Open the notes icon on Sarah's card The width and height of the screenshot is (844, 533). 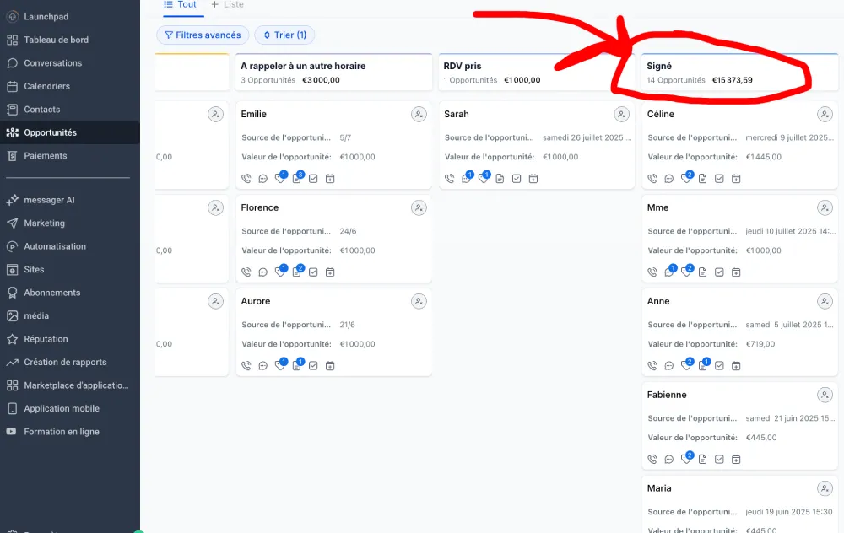point(500,179)
